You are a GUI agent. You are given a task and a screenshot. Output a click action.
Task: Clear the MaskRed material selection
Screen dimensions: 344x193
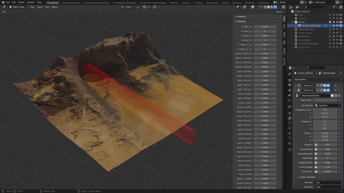pos(339,106)
